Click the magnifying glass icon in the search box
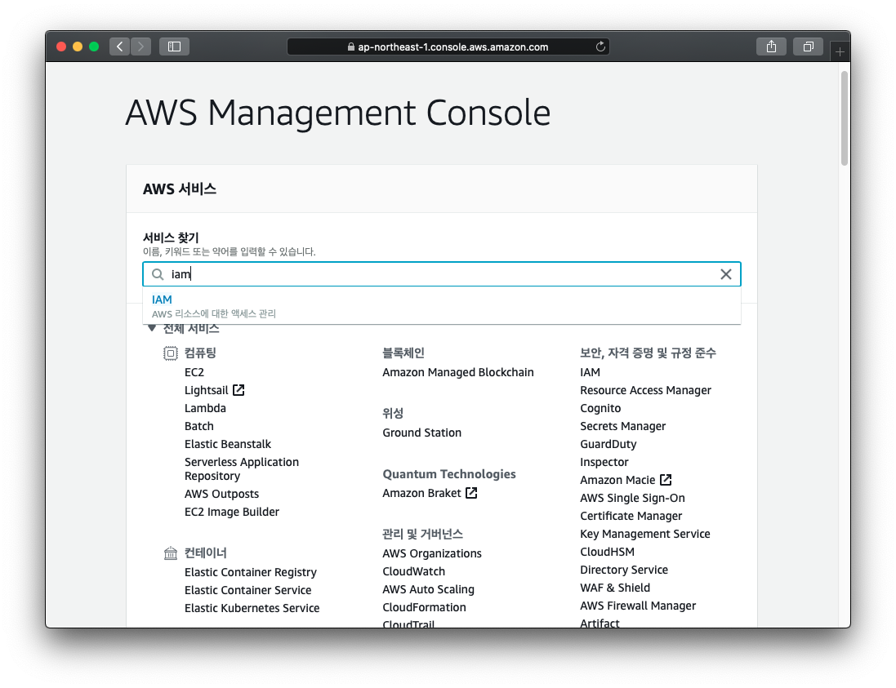Image resolution: width=896 pixels, height=688 pixels. point(158,274)
